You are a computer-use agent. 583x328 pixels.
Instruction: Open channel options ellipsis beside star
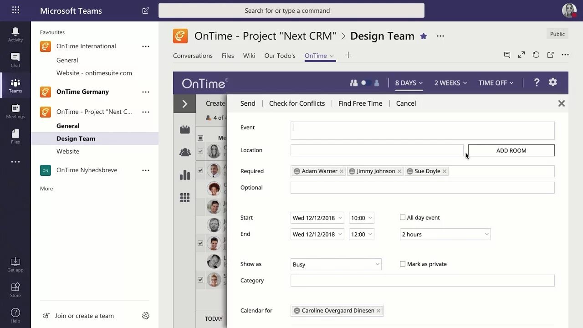pyautogui.click(x=440, y=36)
